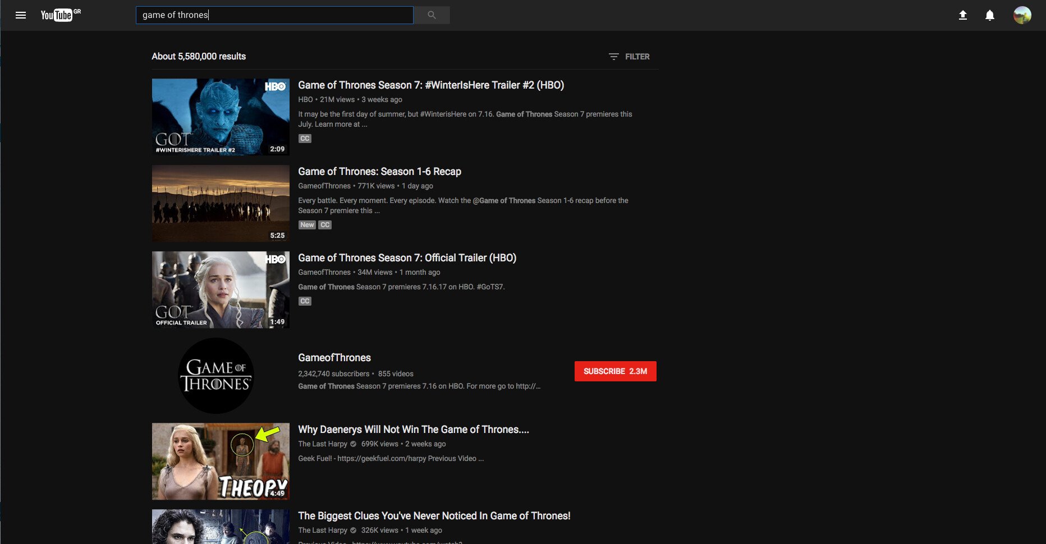Open WinterIsHere Trailer #2 thumbnail
Screen dimensions: 1046x544
click(x=221, y=117)
